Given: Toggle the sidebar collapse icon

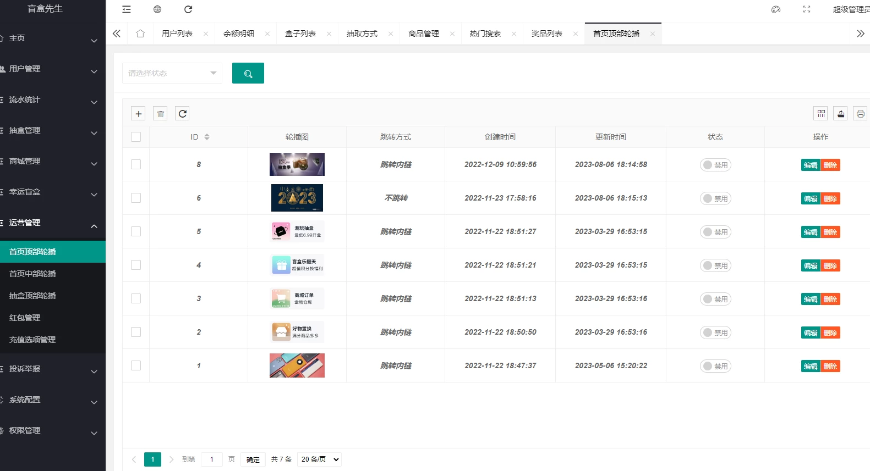Looking at the screenshot, I should click(x=127, y=9).
